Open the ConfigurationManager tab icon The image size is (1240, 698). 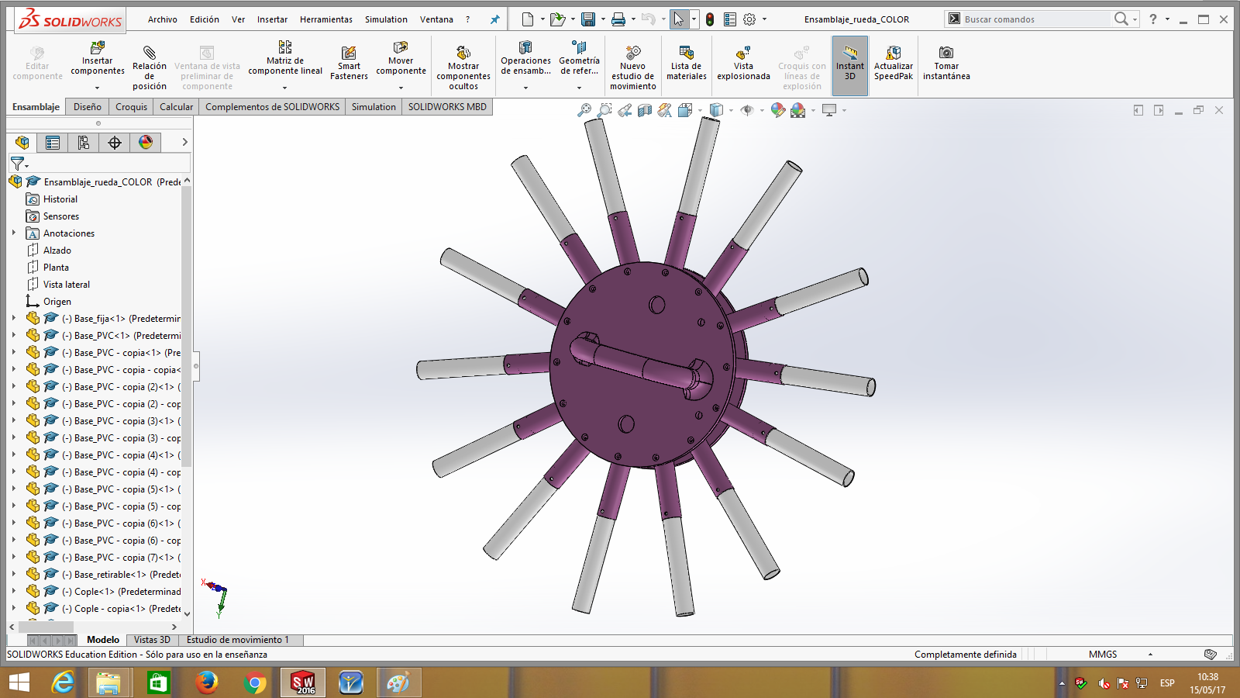coord(84,142)
